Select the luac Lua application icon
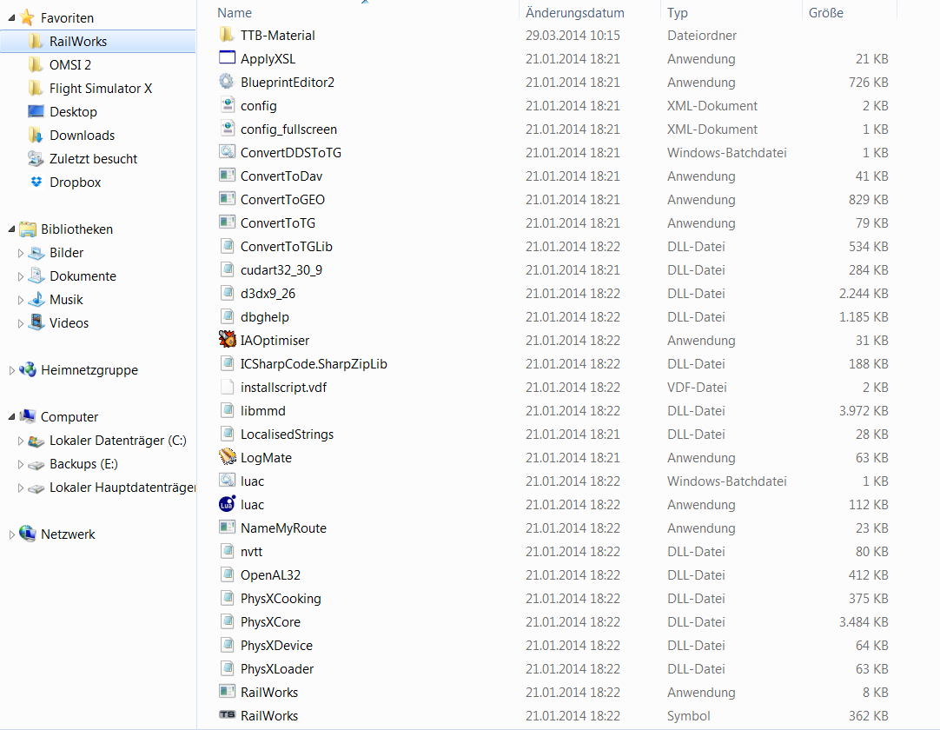The width and height of the screenshot is (940, 730). (x=227, y=504)
